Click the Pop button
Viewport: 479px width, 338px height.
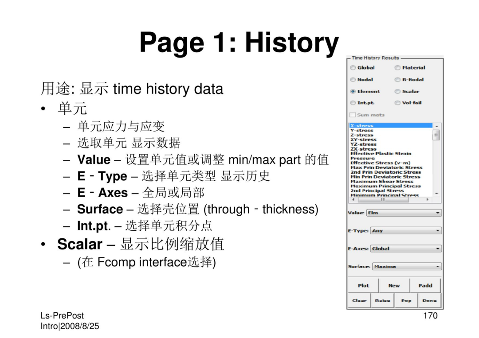(406, 300)
